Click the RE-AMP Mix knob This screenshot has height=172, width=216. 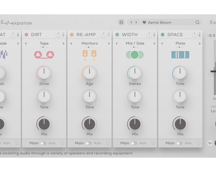click(x=89, y=124)
